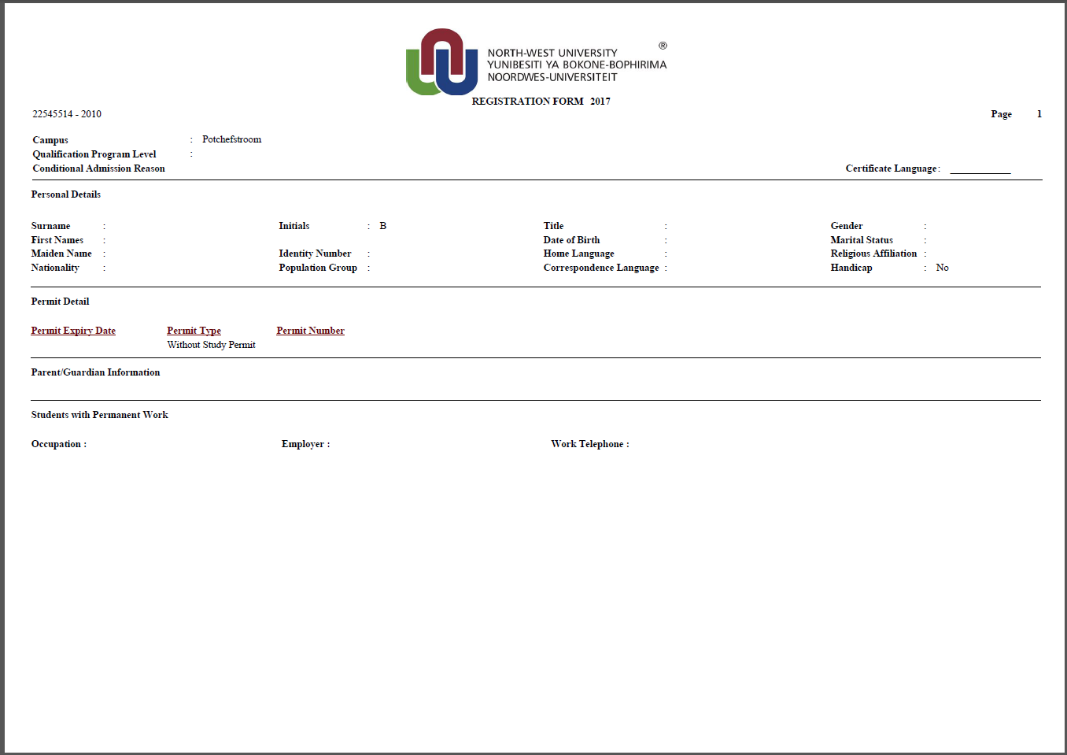This screenshot has width=1067, height=755.
Task: Click the REGISTRATION FORM 2017 heading
Action: pyautogui.click(x=541, y=101)
